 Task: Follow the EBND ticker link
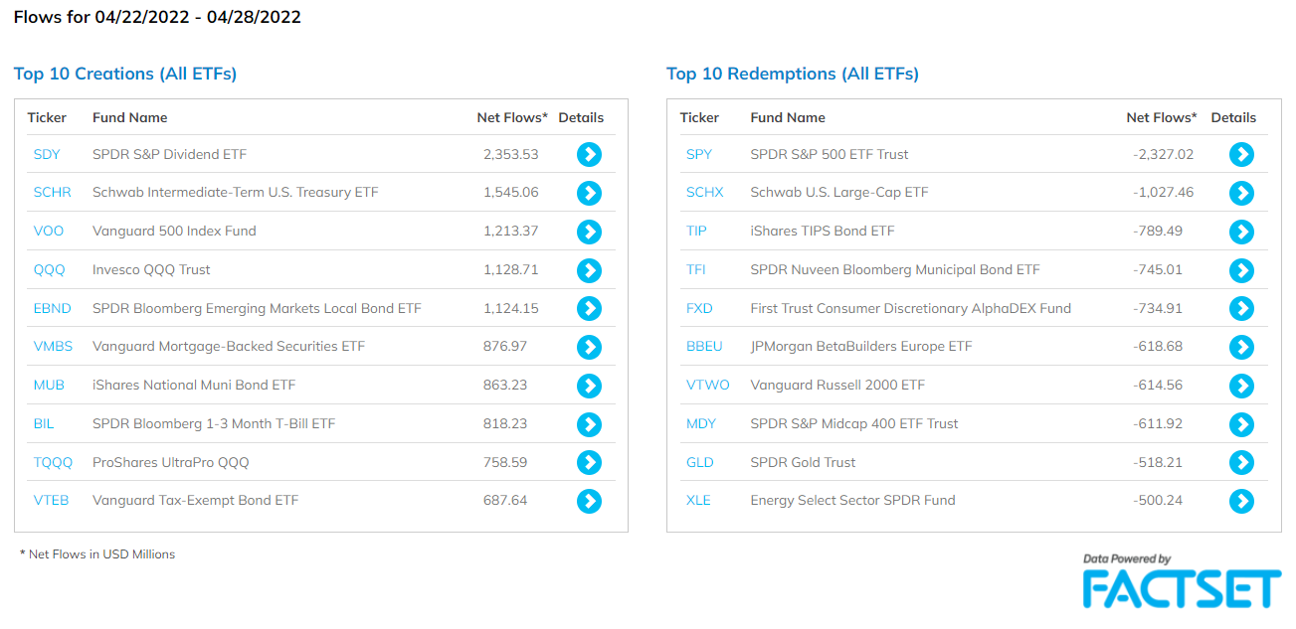(53, 308)
